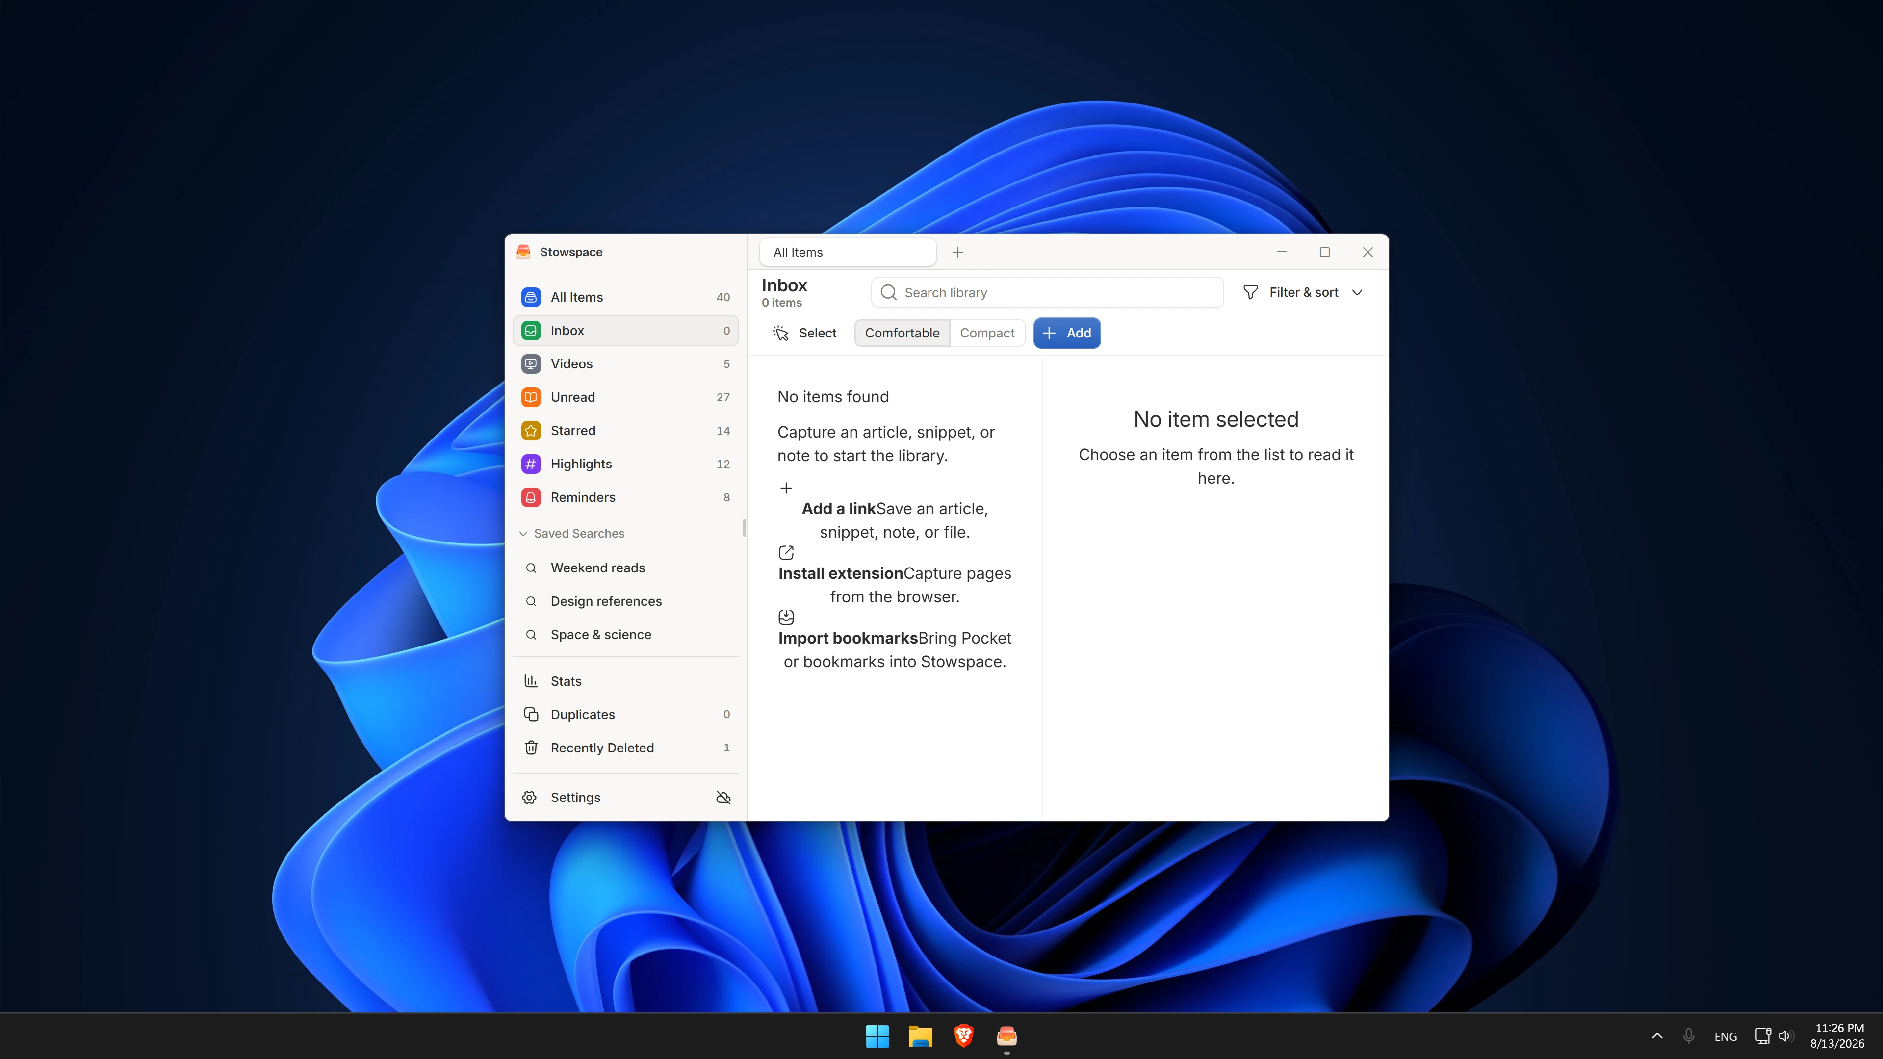Open Space & science saved search
This screenshot has width=1883, height=1059.
[x=626, y=634]
